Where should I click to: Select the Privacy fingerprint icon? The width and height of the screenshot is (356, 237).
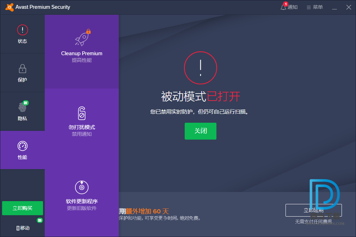coord(22,107)
